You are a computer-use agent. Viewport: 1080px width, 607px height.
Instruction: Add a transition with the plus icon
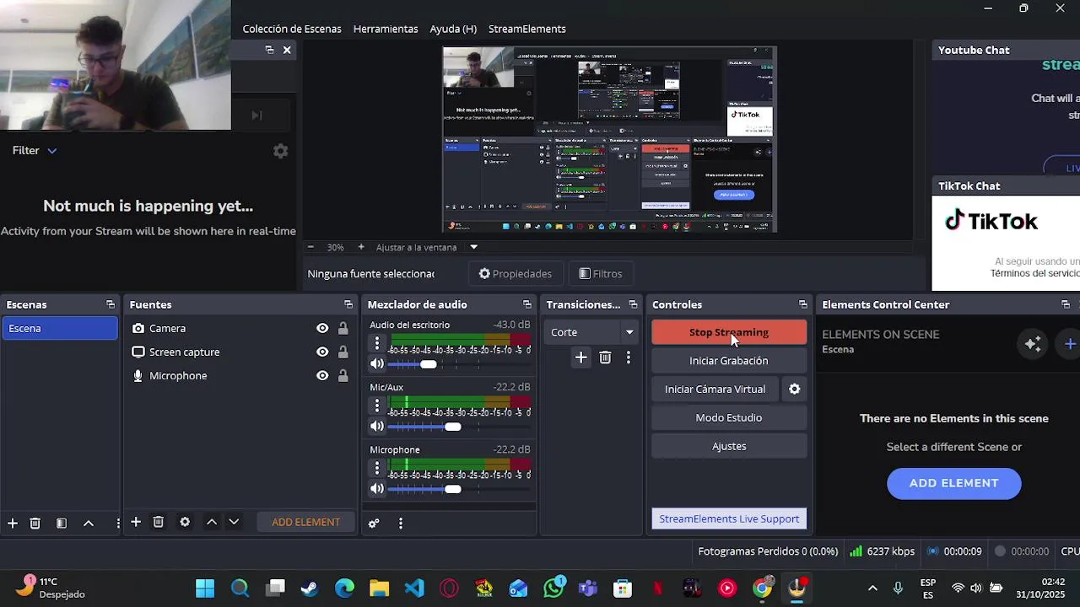[580, 358]
